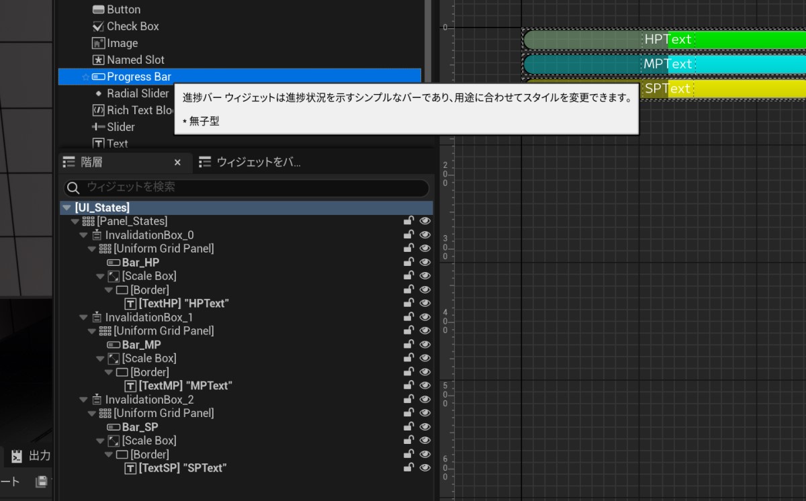This screenshot has height=501, width=806.
Task: Click the Bar_HP progress bar in hierarchy
Action: 133,263
